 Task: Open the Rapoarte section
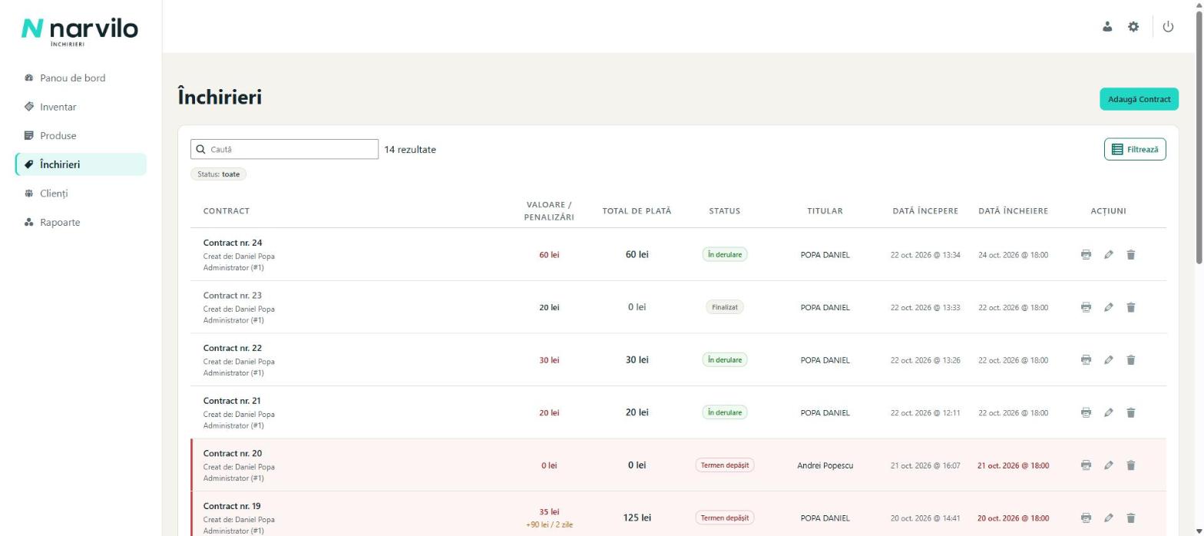coord(81,223)
